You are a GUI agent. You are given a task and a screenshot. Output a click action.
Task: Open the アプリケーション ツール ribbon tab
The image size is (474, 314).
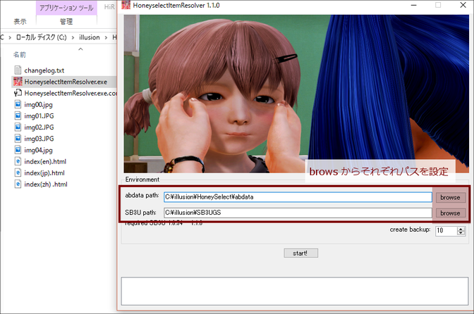point(66,8)
